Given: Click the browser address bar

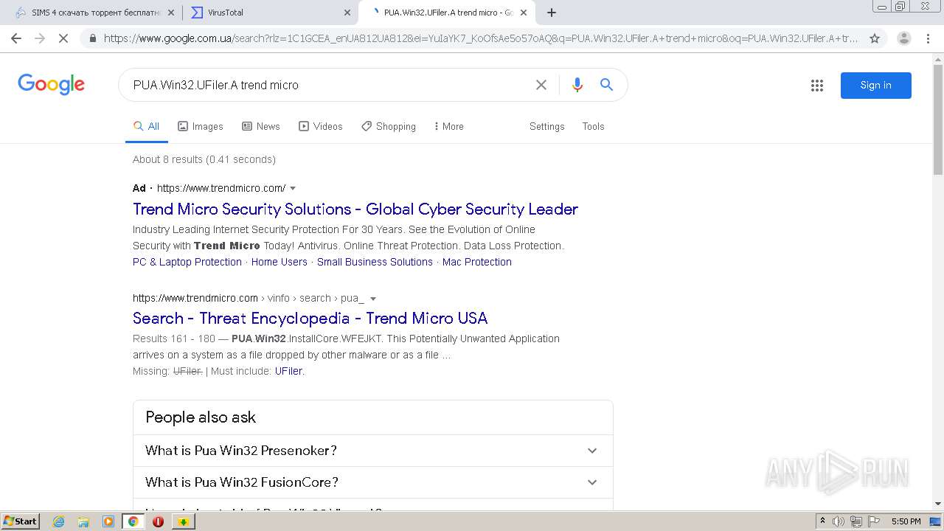Looking at the screenshot, I should 481,38.
